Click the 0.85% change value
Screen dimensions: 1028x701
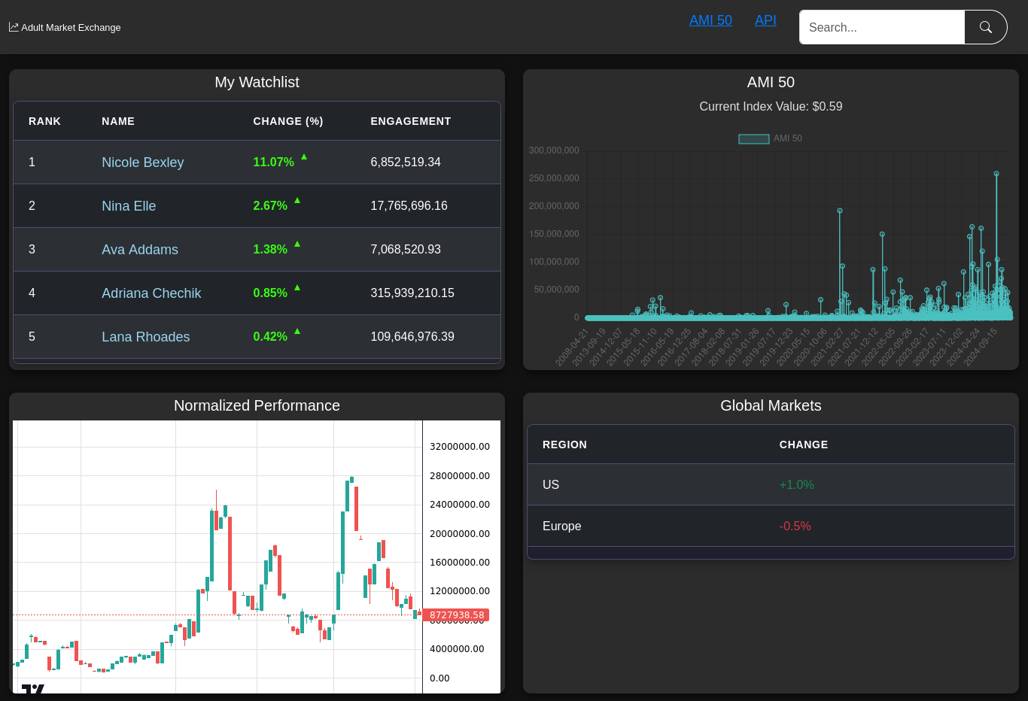(x=270, y=293)
